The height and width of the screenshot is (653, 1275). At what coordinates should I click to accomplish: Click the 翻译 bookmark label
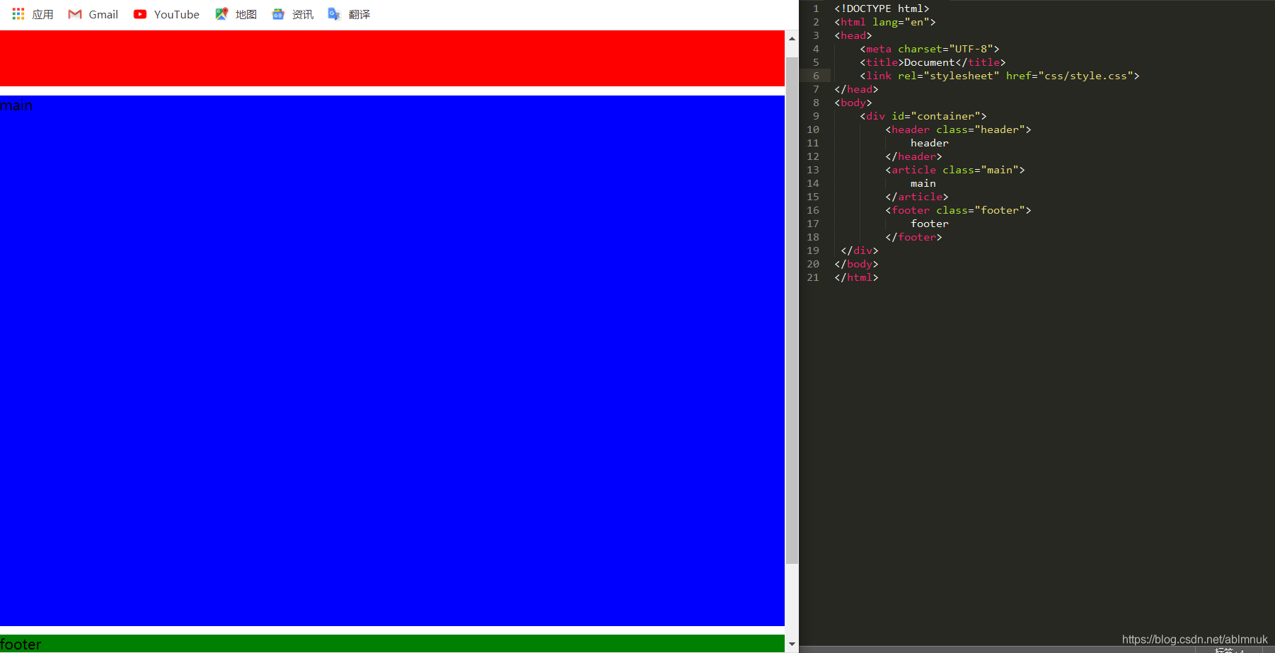coord(359,14)
